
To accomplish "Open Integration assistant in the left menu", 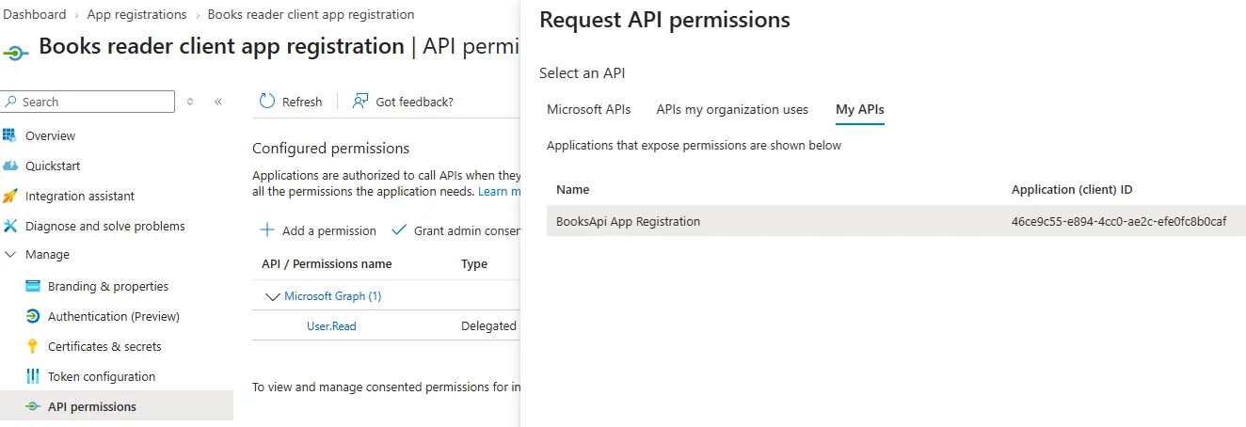I will click(x=80, y=196).
